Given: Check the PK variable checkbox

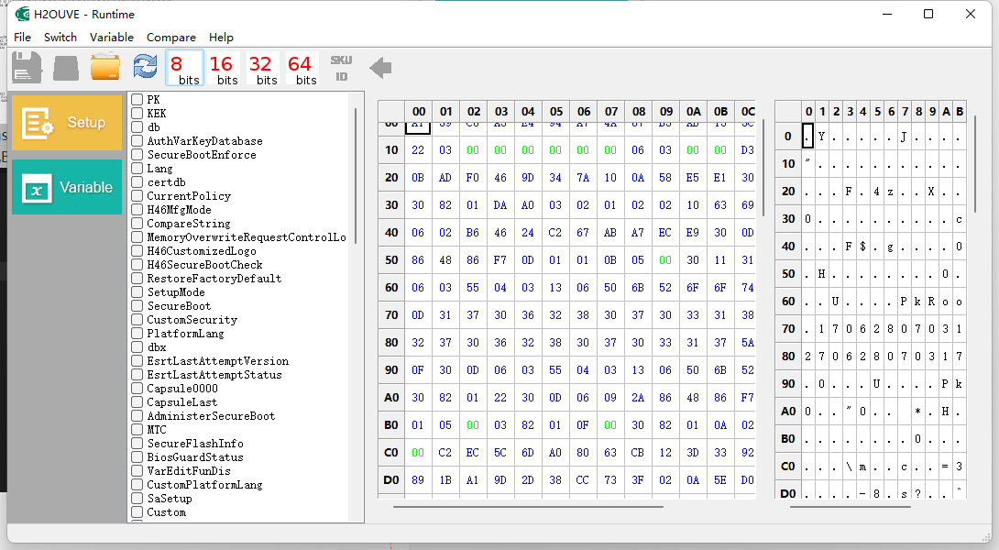Looking at the screenshot, I should click(x=137, y=99).
